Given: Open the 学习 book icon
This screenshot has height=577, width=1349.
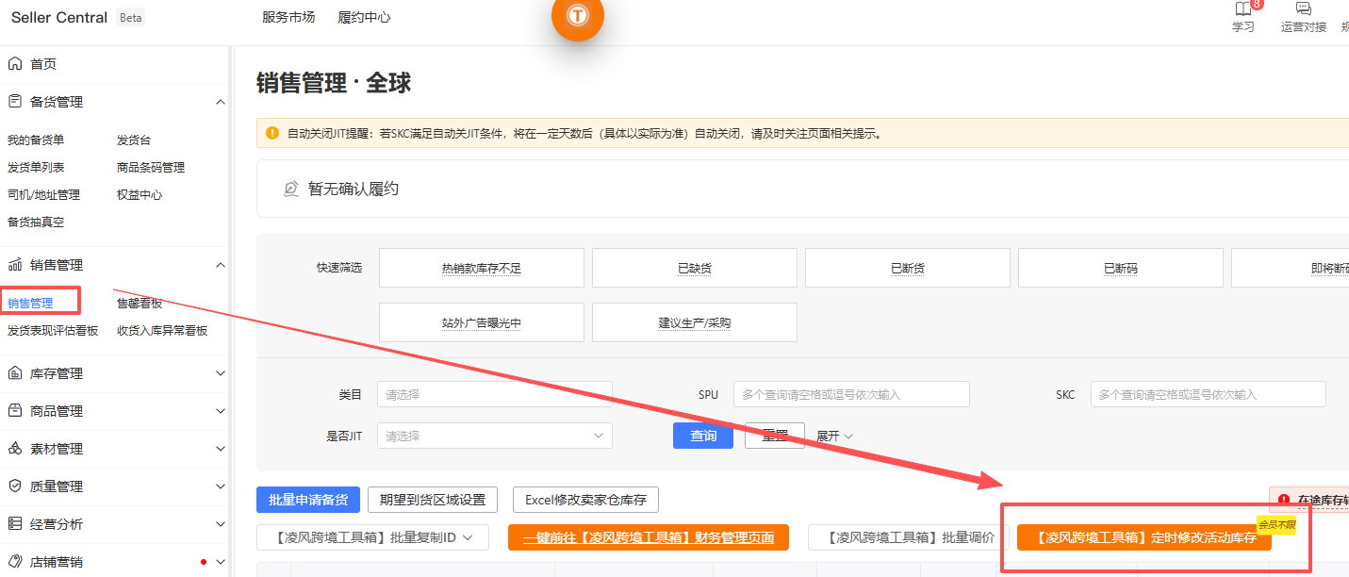Looking at the screenshot, I should [x=1243, y=9].
